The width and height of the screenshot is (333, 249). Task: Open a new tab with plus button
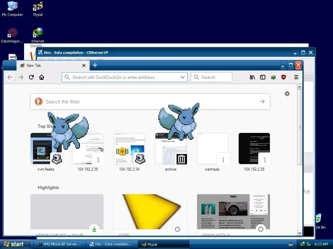click(95, 65)
